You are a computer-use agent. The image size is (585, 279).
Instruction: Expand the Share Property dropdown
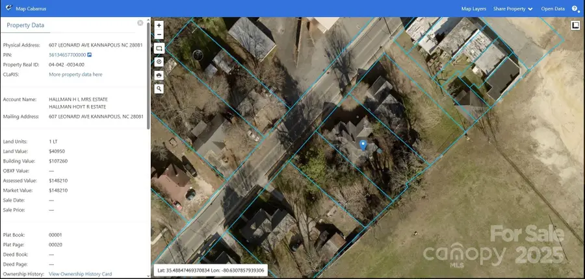[x=513, y=8]
